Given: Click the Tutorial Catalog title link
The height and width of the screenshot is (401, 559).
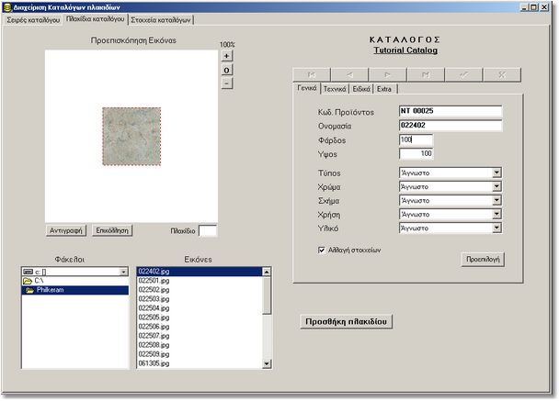Looking at the screenshot, I should coord(405,50).
